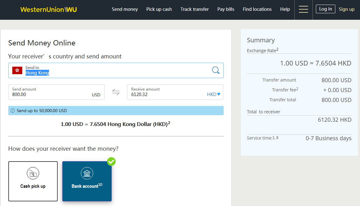
Task: Click the green checkmark on Bank account
Action: coord(111,162)
